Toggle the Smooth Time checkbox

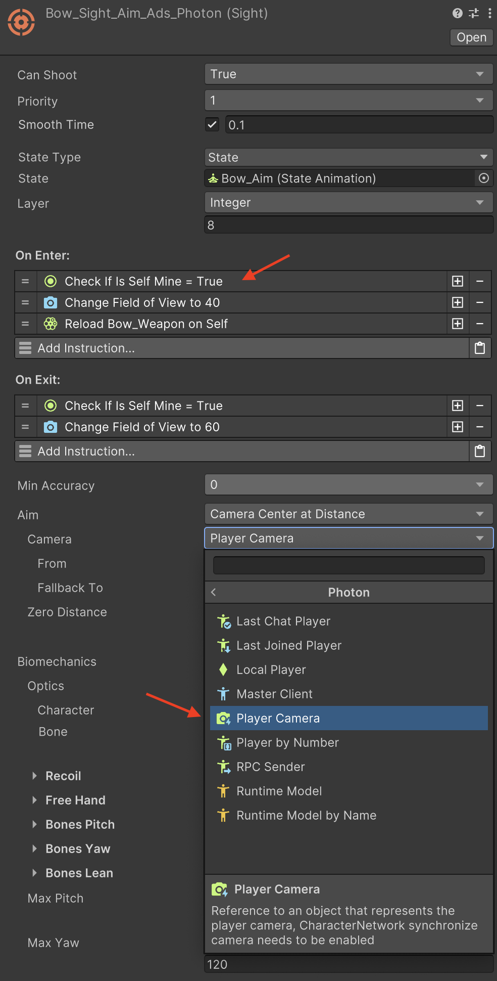coord(212,125)
